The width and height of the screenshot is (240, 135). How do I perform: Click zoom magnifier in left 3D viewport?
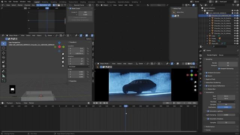point(63,54)
